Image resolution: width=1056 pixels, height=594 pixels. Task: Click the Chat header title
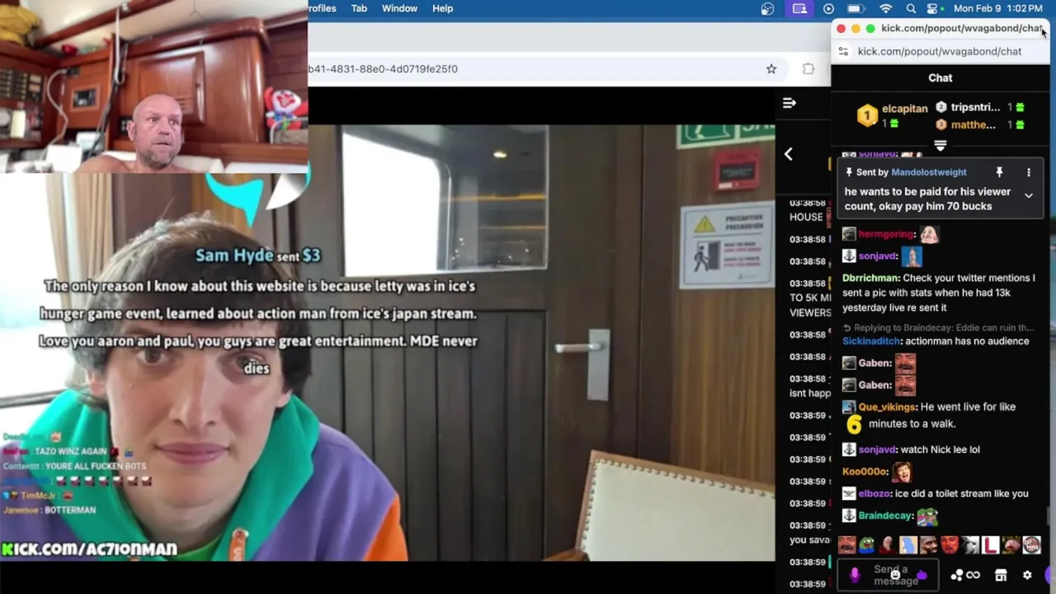coord(940,78)
